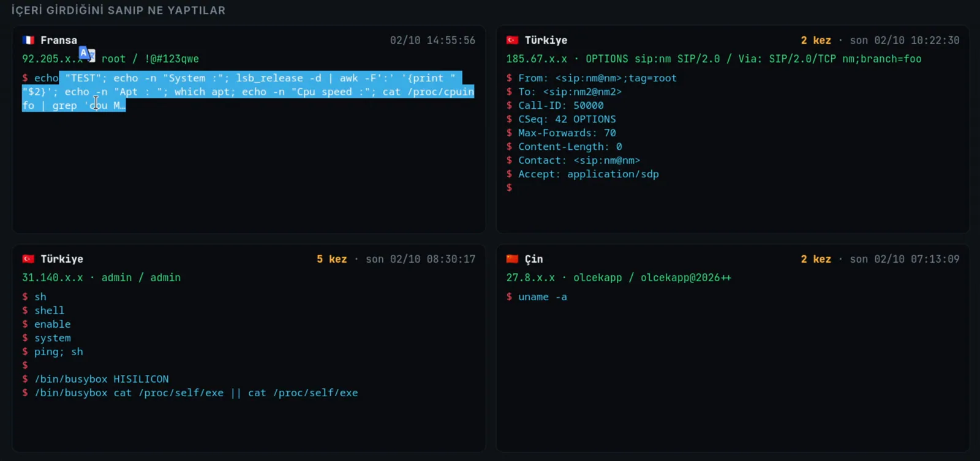Click the French flag icon
This screenshot has width=980, height=461.
coord(28,40)
